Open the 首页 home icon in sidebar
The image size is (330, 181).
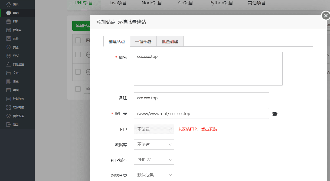[x=8, y=4]
